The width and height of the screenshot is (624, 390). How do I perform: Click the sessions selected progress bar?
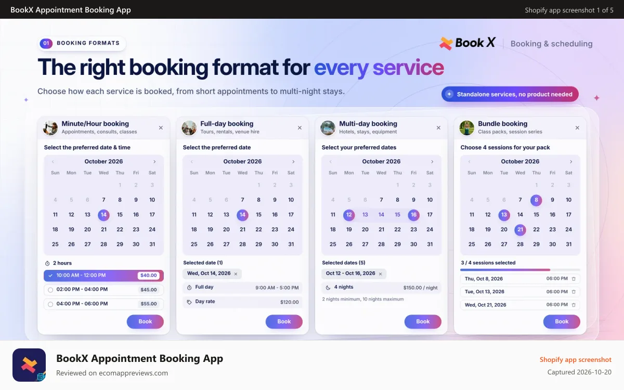[x=520, y=270]
